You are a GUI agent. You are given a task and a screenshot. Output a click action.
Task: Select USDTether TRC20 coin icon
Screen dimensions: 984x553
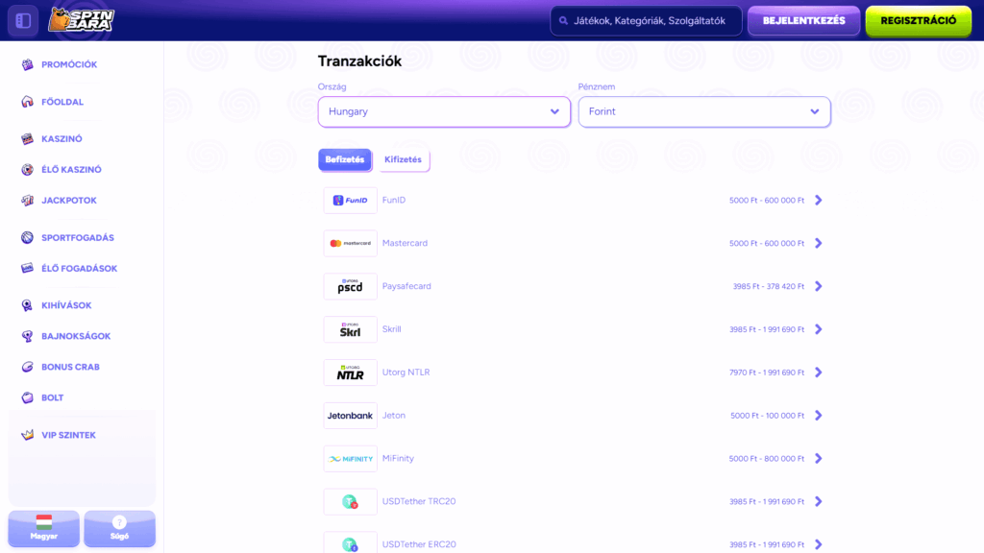pos(350,501)
